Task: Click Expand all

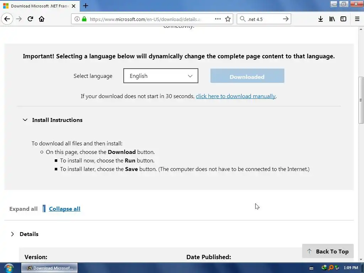Action: pyautogui.click(x=23, y=209)
